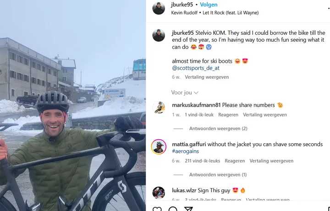
Task: Show translation of the post caption
Action: tap(207, 77)
